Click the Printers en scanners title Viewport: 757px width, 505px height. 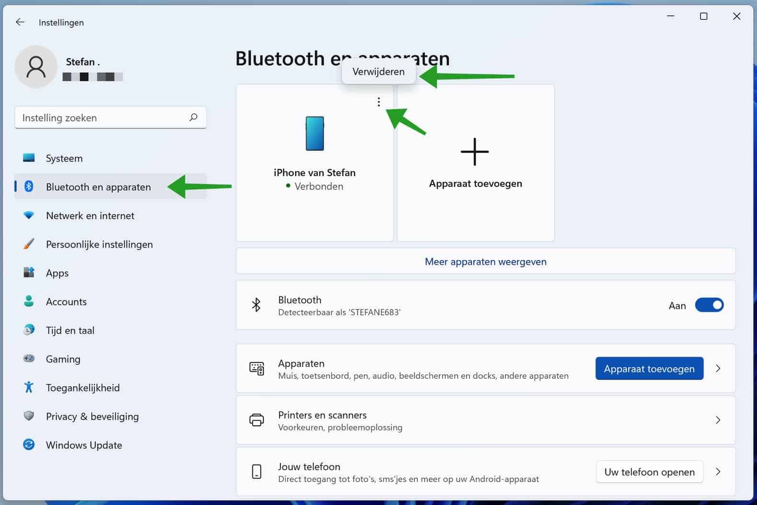(322, 415)
